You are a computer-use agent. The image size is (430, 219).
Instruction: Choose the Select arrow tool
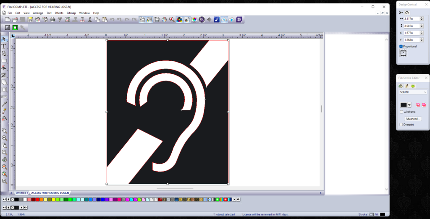tap(4, 39)
